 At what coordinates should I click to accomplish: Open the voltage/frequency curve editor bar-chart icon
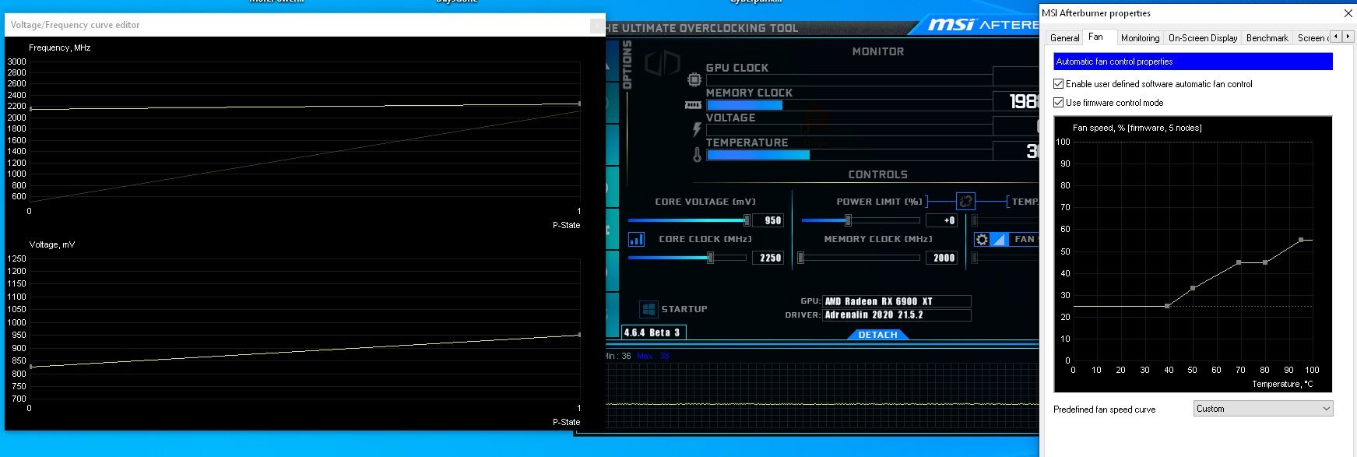pyautogui.click(x=636, y=239)
